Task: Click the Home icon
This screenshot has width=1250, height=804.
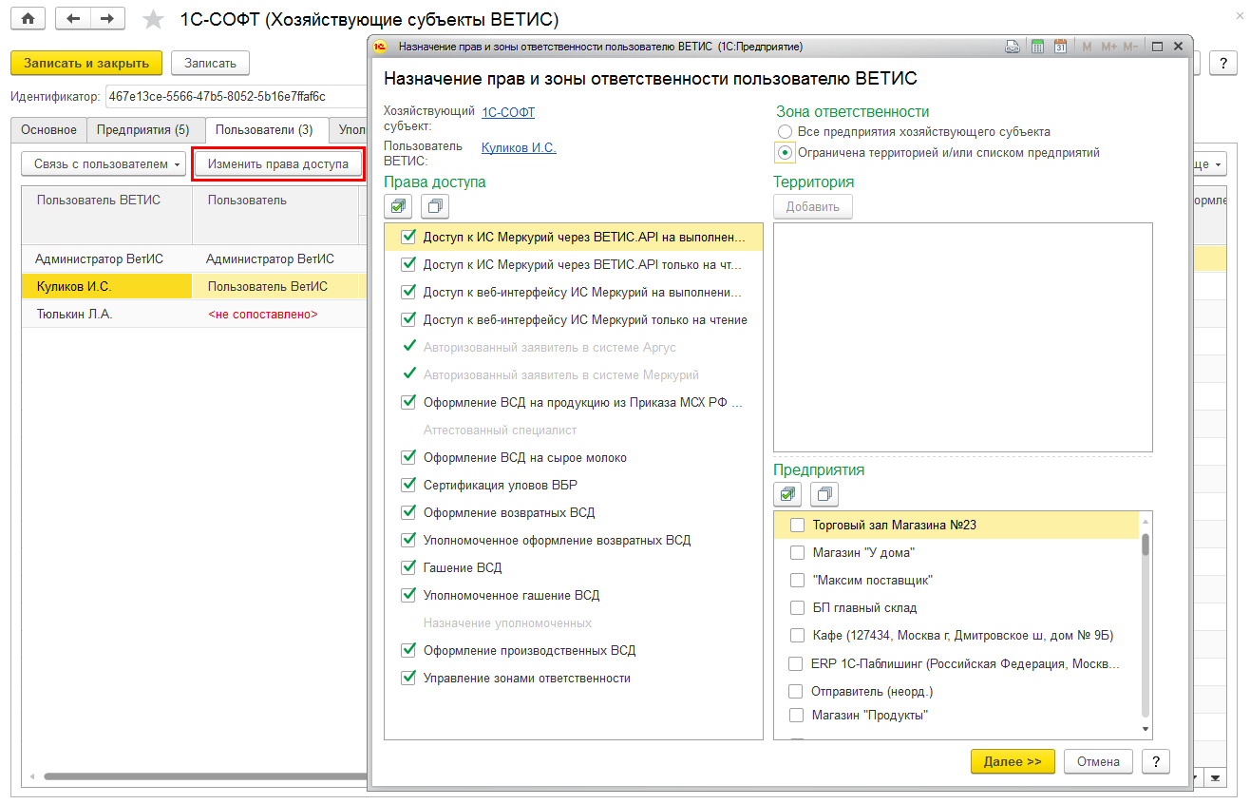Action: (x=28, y=19)
